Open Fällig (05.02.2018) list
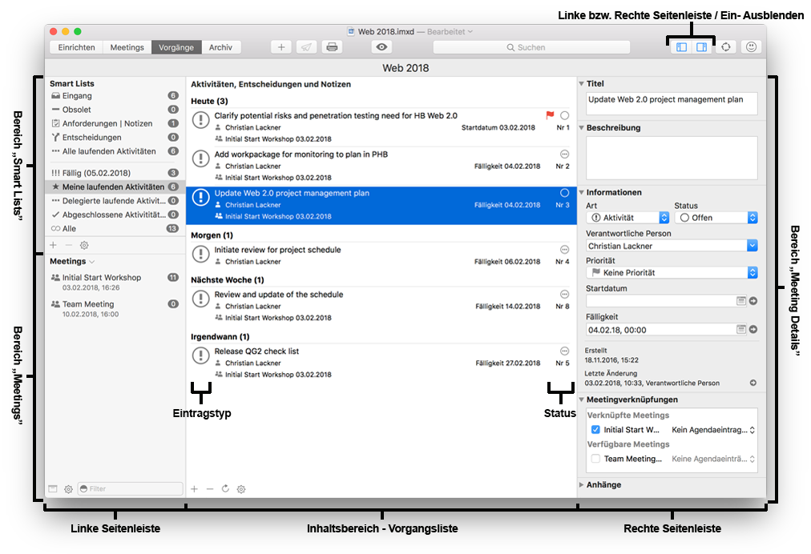This screenshot has height=554, width=811. [115, 173]
